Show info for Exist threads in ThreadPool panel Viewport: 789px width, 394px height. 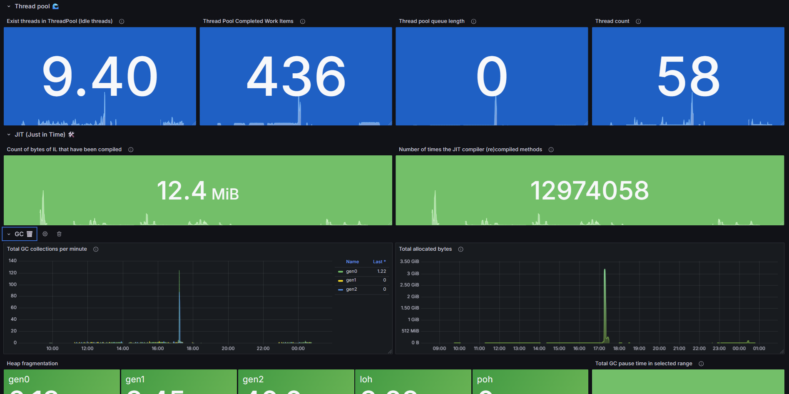pyautogui.click(x=122, y=21)
